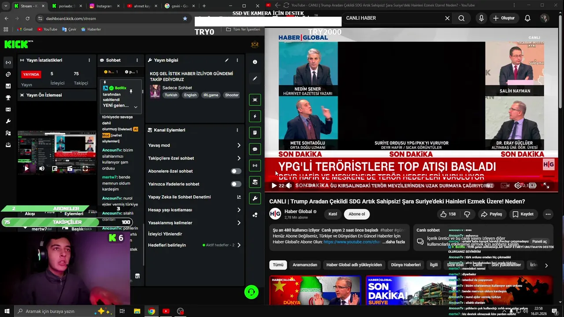The width and height of the screenshot is (564, 317).
Task: Enable Abonelere özel sohbet toggle
Action: (x=236, y=171)
